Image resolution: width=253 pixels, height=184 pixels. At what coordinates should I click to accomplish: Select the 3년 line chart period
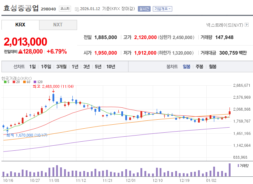87,67
